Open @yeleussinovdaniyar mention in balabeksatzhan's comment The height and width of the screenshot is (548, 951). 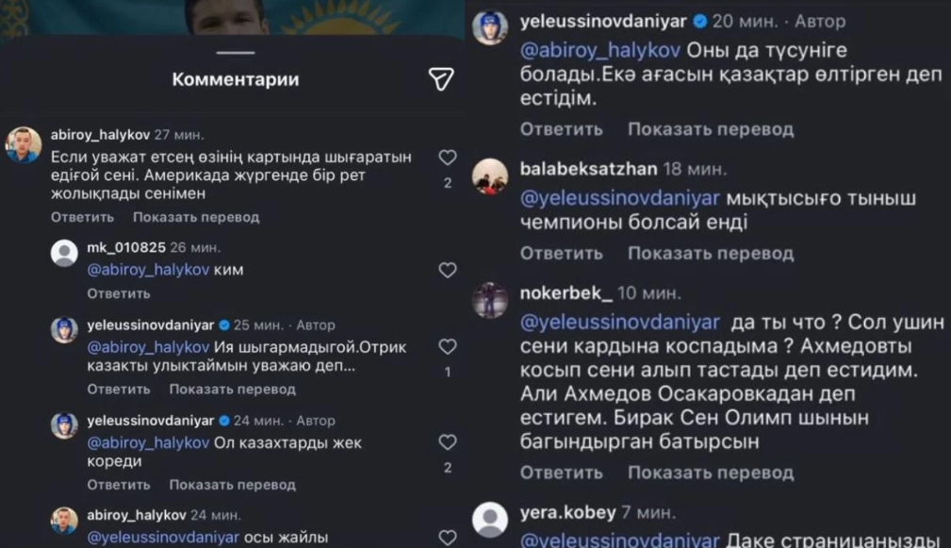click(620, 198)
